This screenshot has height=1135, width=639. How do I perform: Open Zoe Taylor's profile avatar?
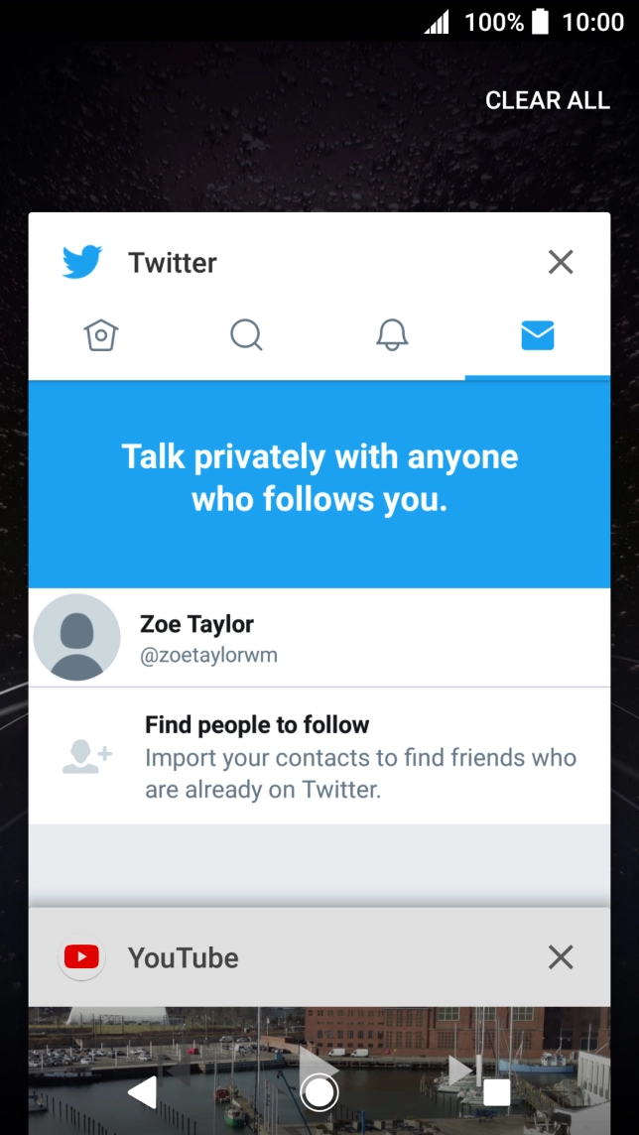click(x=77, y=637)
